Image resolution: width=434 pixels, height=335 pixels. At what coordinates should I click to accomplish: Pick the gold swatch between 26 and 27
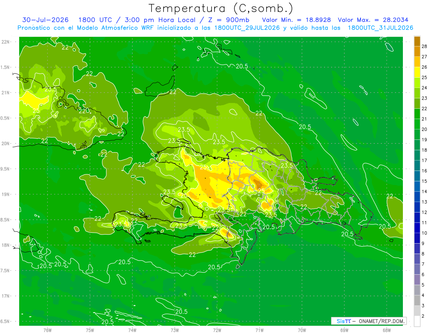[417, 62]
